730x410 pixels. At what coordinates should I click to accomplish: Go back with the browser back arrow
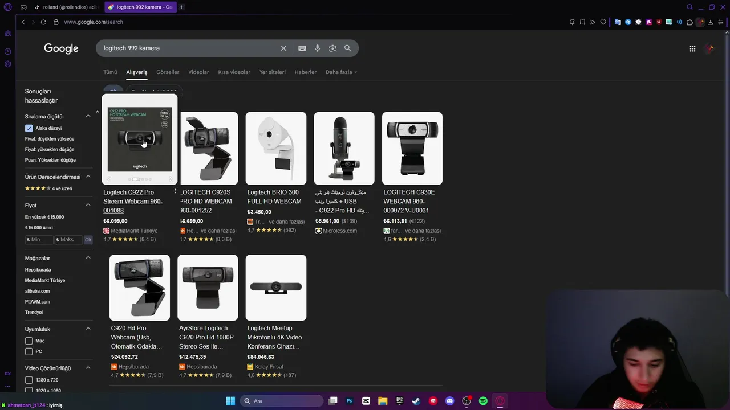(x=23, y=22)
